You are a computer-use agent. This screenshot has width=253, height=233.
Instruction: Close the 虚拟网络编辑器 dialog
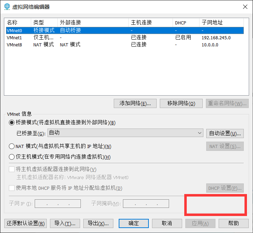coord(245,7)
